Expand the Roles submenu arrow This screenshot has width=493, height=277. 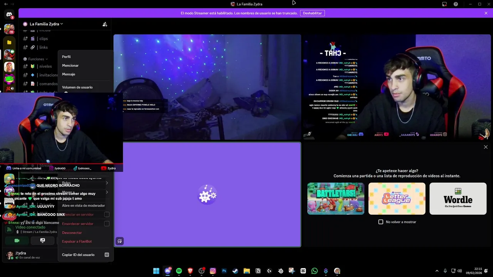(x=107, y=183)
